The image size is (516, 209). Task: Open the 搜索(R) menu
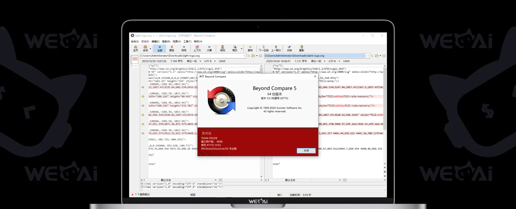click(x=166, y=42)
